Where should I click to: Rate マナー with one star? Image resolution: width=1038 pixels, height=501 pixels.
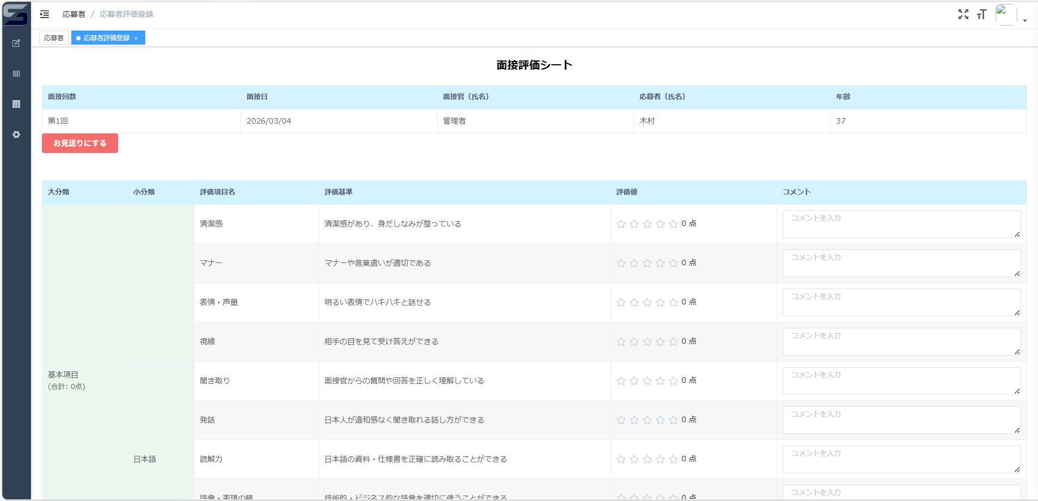click(x=621, y=263)
